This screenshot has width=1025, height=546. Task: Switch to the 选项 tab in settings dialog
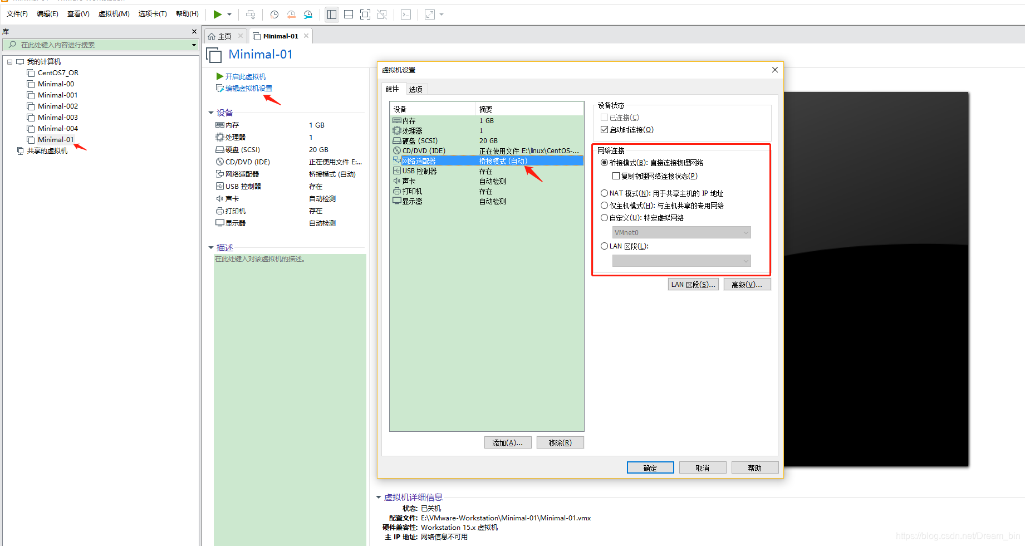coord(415,89)
